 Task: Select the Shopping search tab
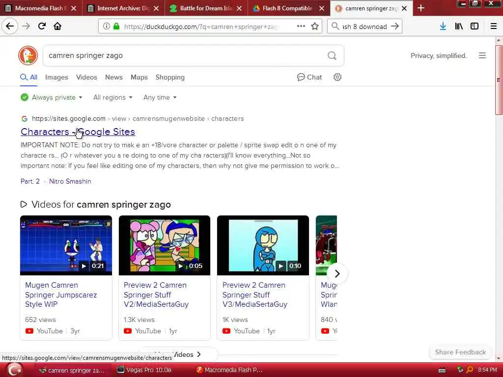[170, 77]
